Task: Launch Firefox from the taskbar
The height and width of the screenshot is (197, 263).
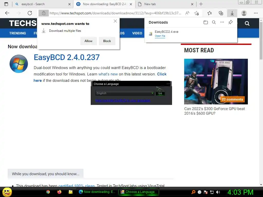Action: [x=59, y=192]
